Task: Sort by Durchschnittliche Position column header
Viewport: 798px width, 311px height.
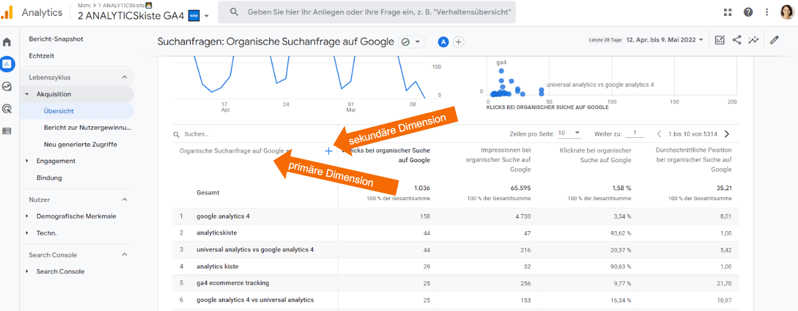Action: click(694, 160)
